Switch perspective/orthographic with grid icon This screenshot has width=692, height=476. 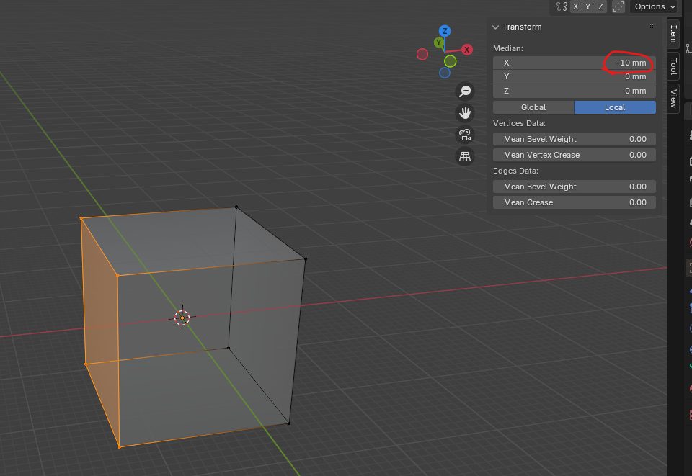coord(465,156)
